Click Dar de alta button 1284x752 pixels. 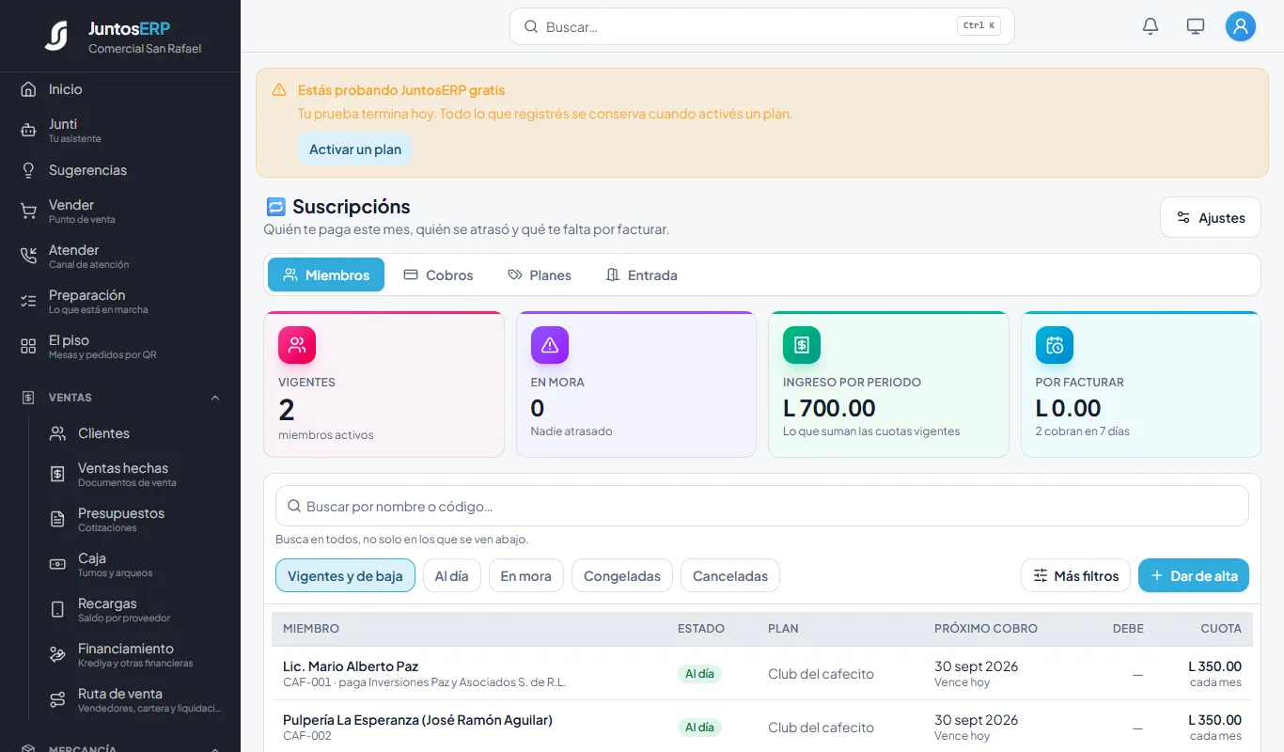coord(1194,575)
